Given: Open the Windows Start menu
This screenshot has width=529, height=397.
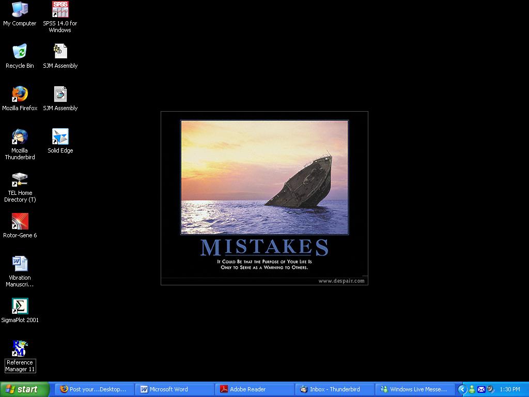Looking at the screenshot, I should pos(25,389).
